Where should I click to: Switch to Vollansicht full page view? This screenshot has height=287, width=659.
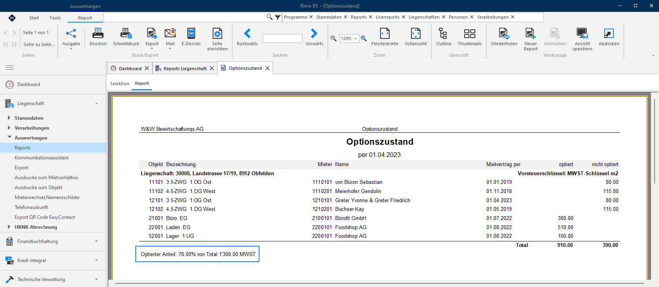point(416,37)
